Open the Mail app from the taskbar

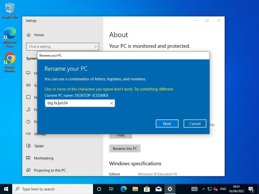158,189
